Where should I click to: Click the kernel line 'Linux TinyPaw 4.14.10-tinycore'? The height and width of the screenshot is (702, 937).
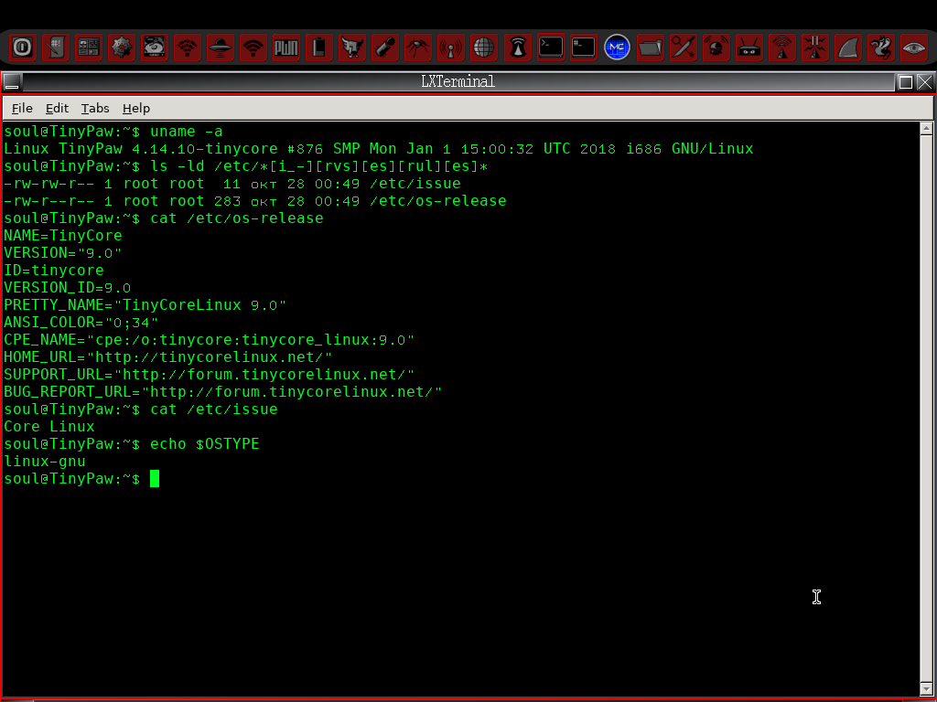pyautogui.click(x=379, y=149)
